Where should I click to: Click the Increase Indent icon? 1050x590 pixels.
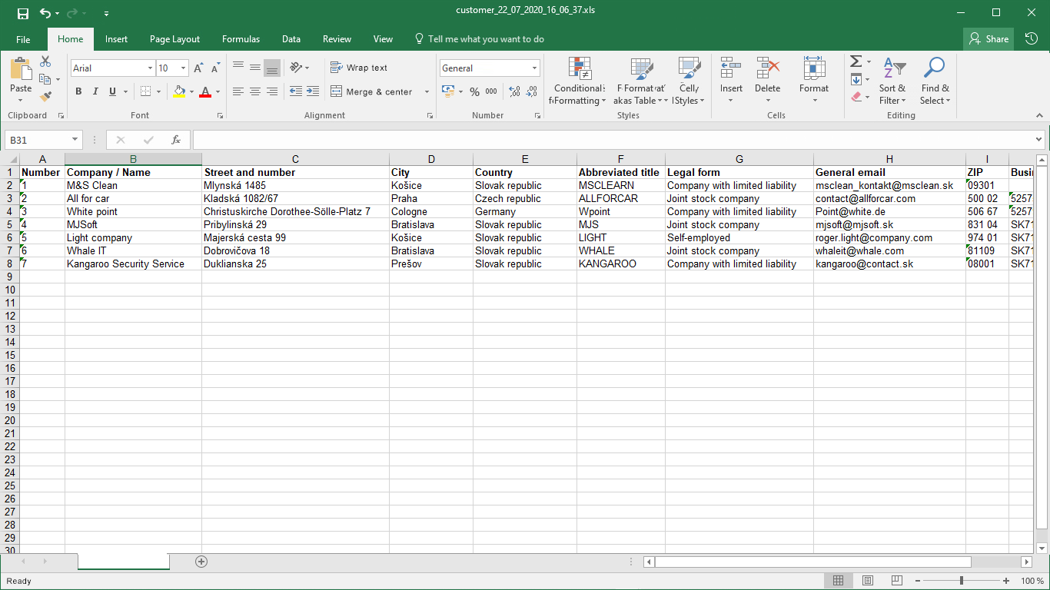pos(313,91)
